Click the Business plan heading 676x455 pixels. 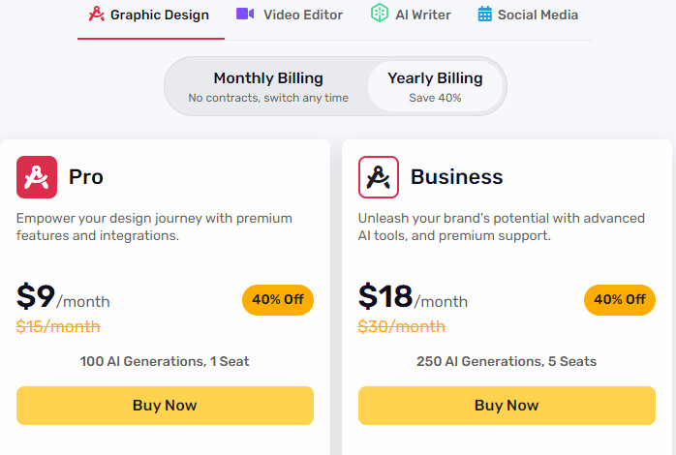[456, 177]
